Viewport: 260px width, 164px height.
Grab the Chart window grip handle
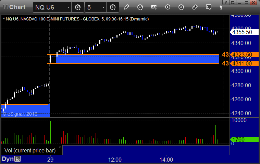pos(5,7)
